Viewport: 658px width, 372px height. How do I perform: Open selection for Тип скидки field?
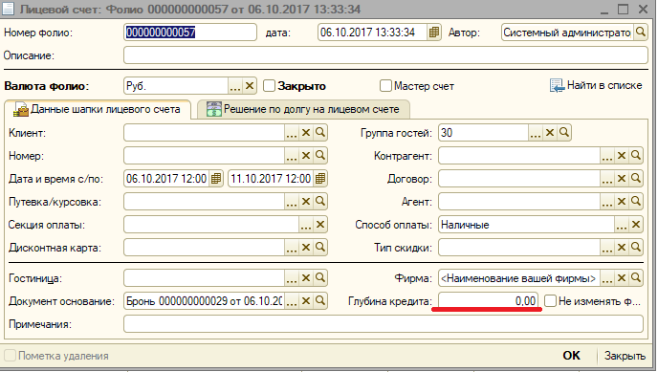click(x=607, y=248)
